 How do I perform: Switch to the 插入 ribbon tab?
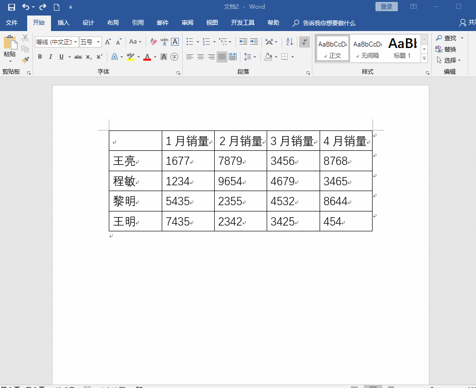coord(63,22)
